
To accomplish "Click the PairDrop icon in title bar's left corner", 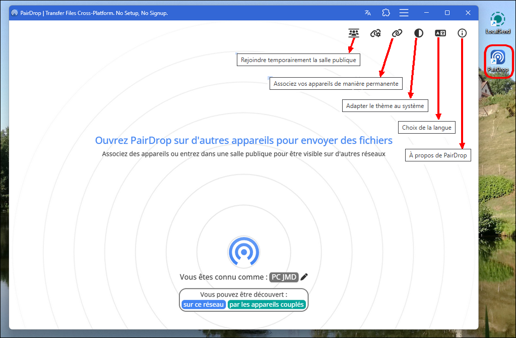I will [14, 13].
